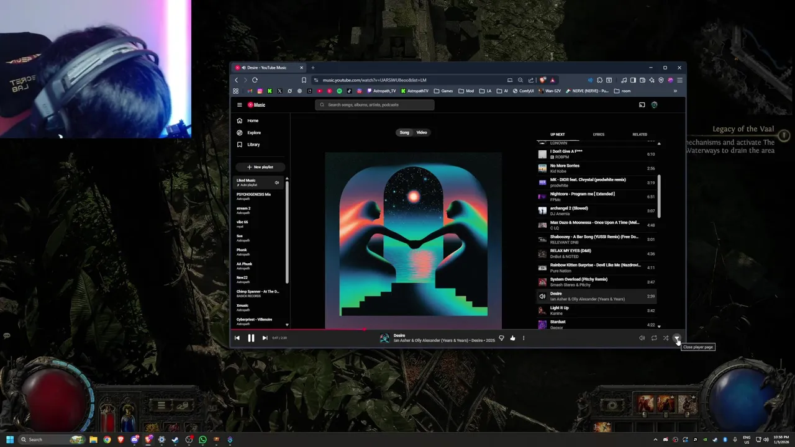
Task: Select the Stardust queue thumbnail
Action: [x=542, y=324]
